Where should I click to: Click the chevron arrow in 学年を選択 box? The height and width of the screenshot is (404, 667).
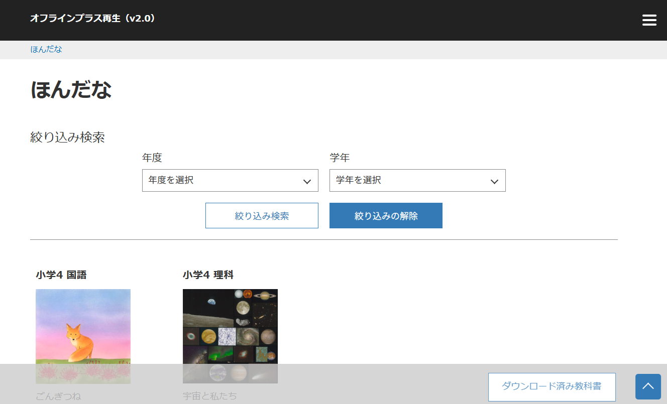tap(494, 181)
